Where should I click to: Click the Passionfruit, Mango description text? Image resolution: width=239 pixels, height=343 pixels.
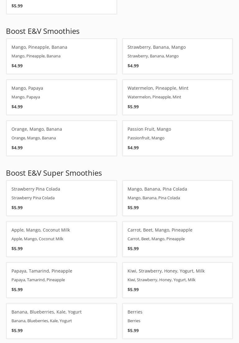coord(146,138)
